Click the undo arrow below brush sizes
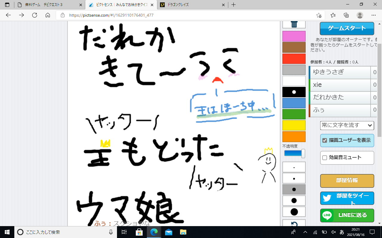 pyautogui.click(x=294, y=223)
